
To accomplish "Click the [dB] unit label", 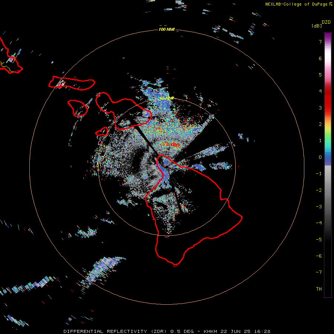I will coord(317,26).
